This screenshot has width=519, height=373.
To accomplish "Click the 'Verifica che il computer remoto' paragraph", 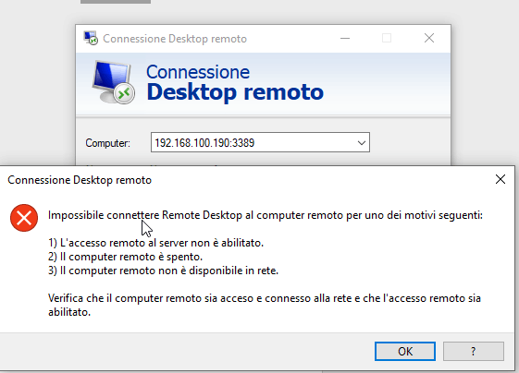I will [x=265, y=305].
